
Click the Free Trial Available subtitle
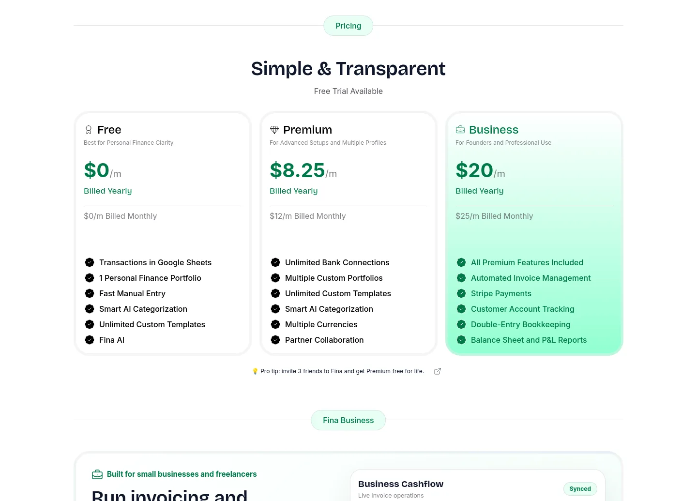tap(348, 91)
